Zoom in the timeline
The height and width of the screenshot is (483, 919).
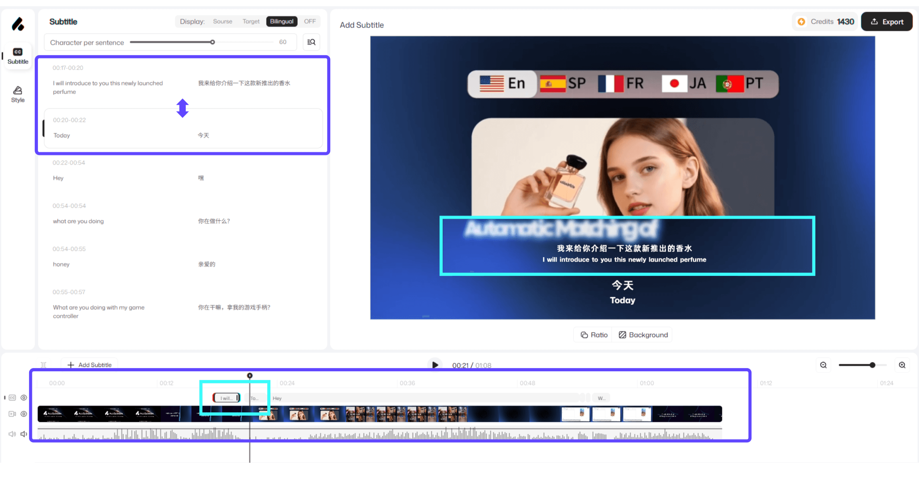coord(902,365)
